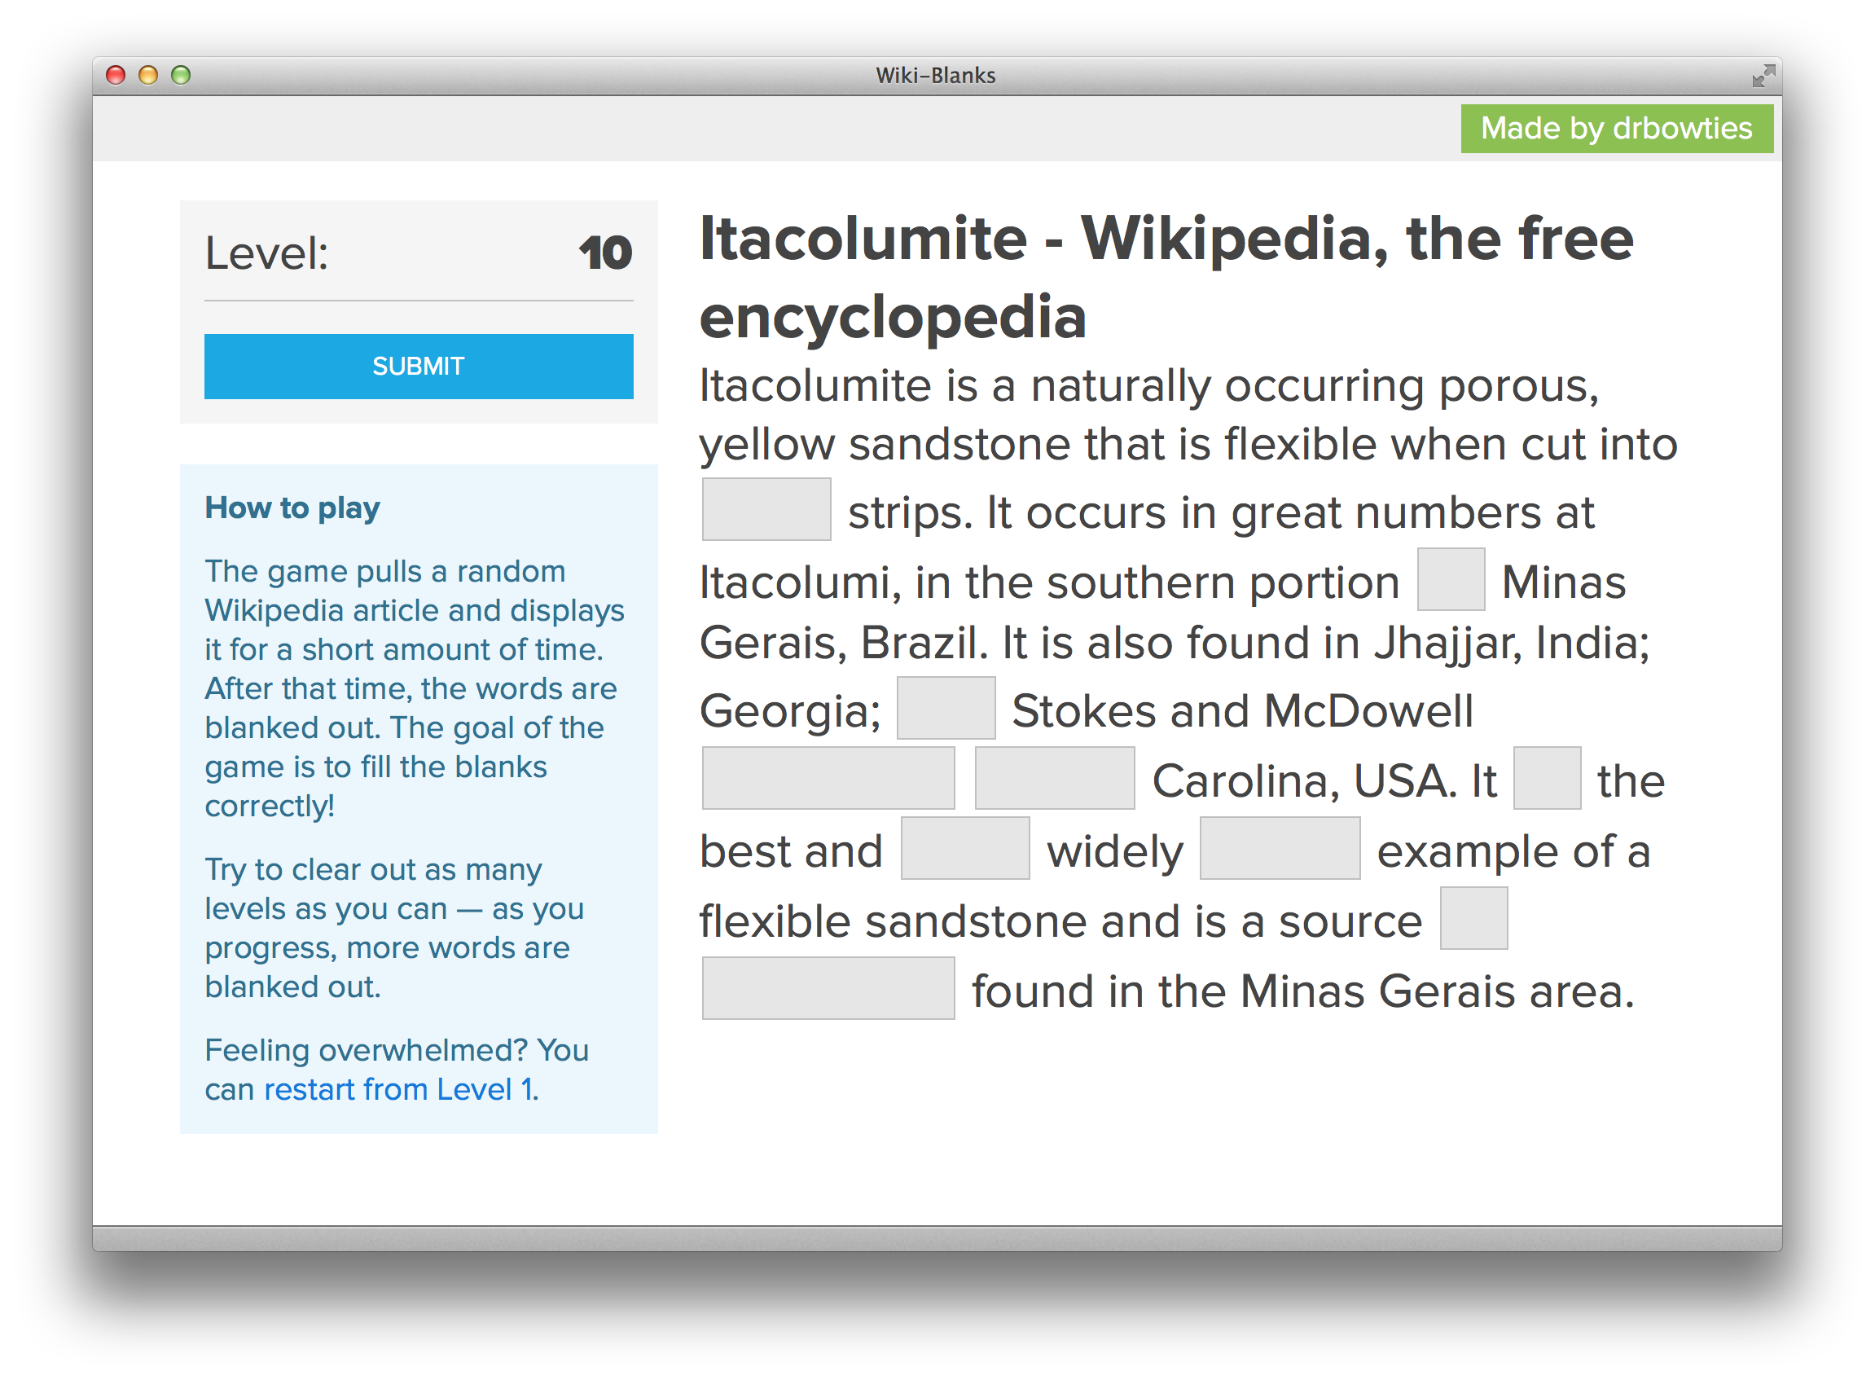The height and width of the screenshot is (1380, 1875).
Task: Close the Wiki-Blanks window
Action: pos(116,75)
